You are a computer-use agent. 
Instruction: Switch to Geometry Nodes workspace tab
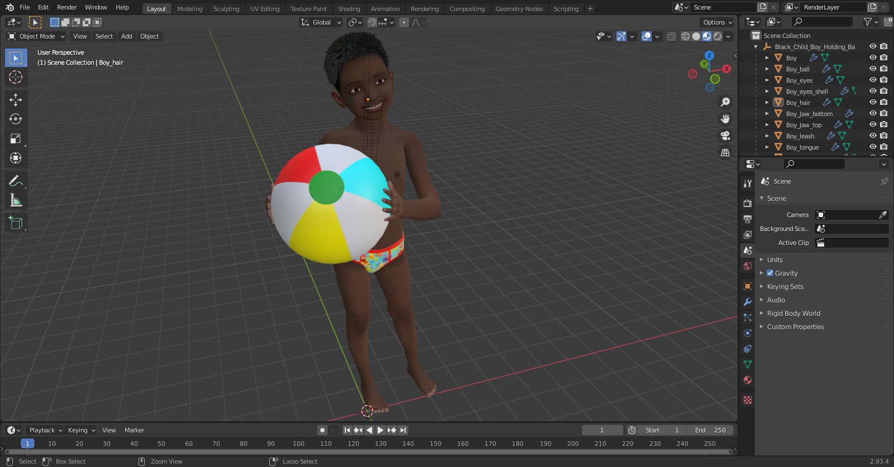tap(519, 9)
